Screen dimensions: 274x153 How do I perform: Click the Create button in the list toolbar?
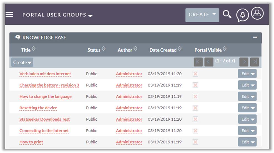click(x=22, y=62)
